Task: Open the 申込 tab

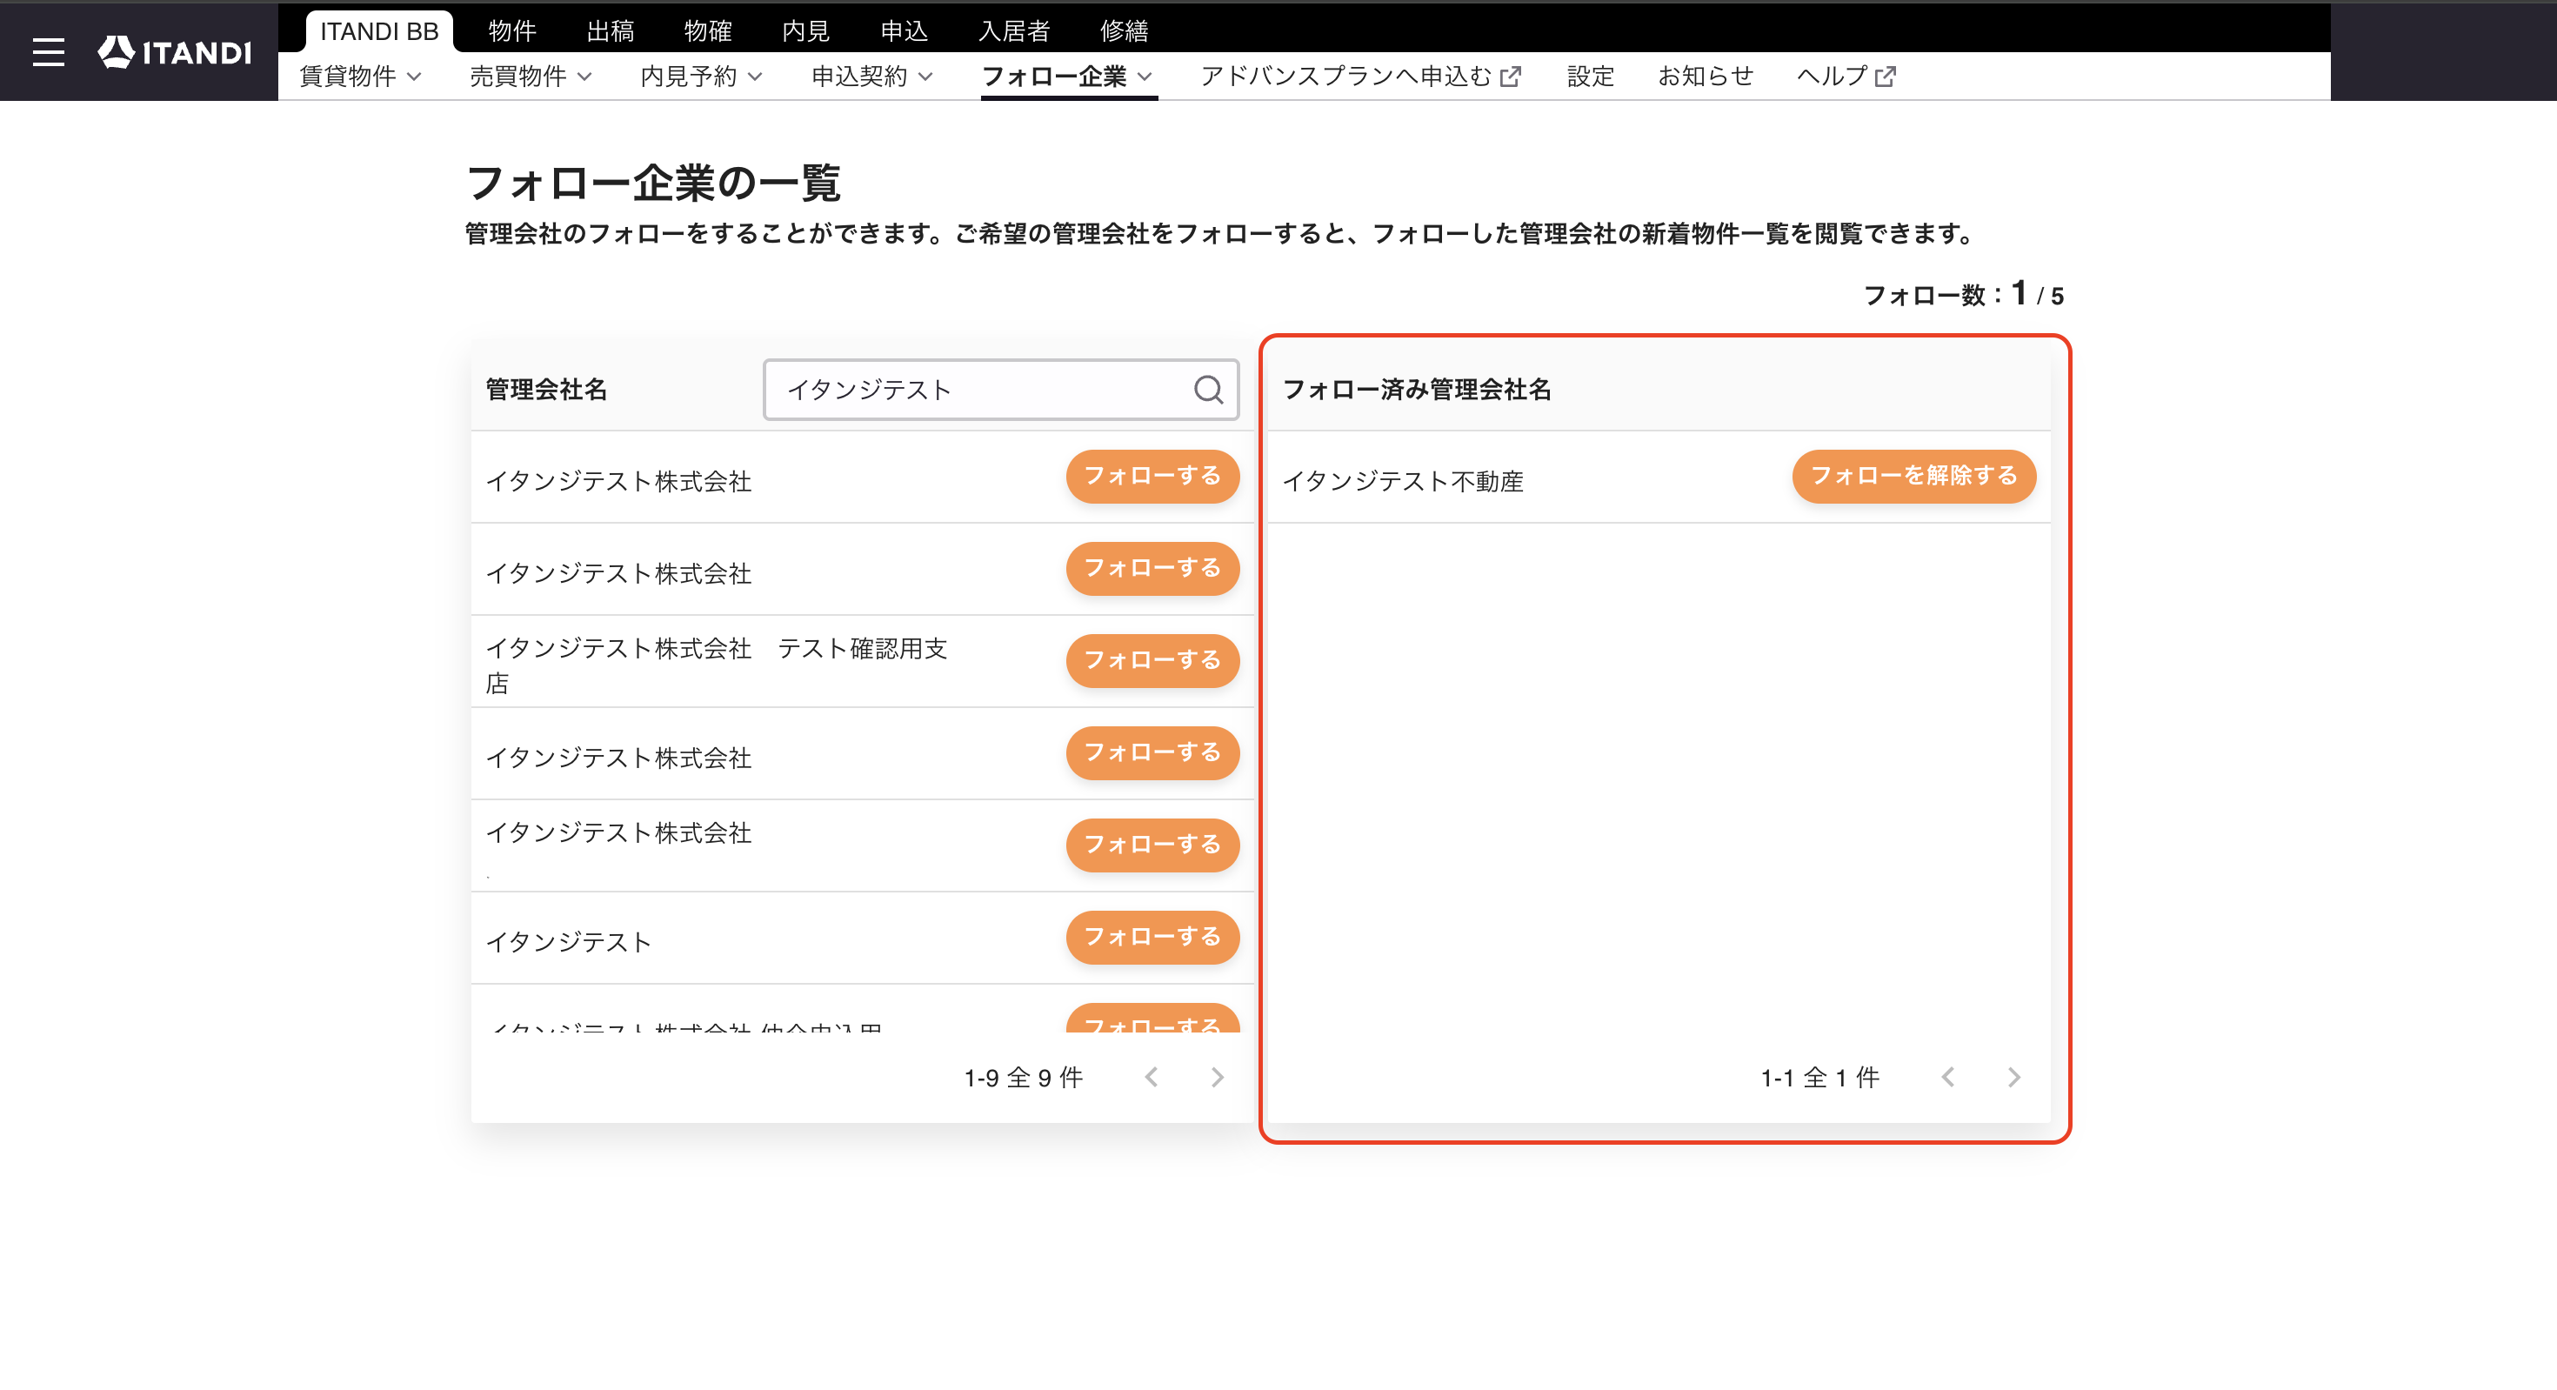Action: [904, 30]
